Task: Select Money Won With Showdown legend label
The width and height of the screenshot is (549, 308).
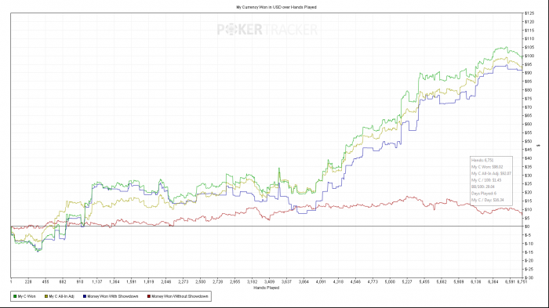Action: point(113,296)
